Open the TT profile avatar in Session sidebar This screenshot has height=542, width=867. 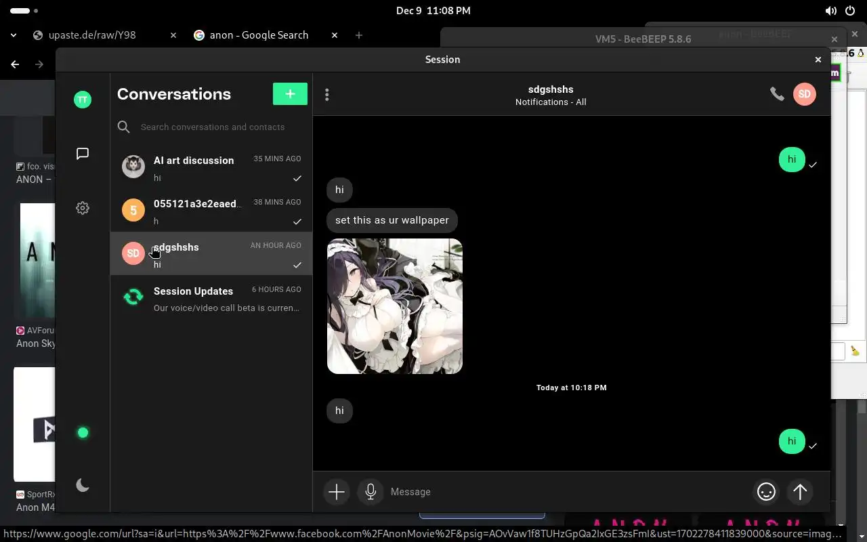click(x=82, y=100)
